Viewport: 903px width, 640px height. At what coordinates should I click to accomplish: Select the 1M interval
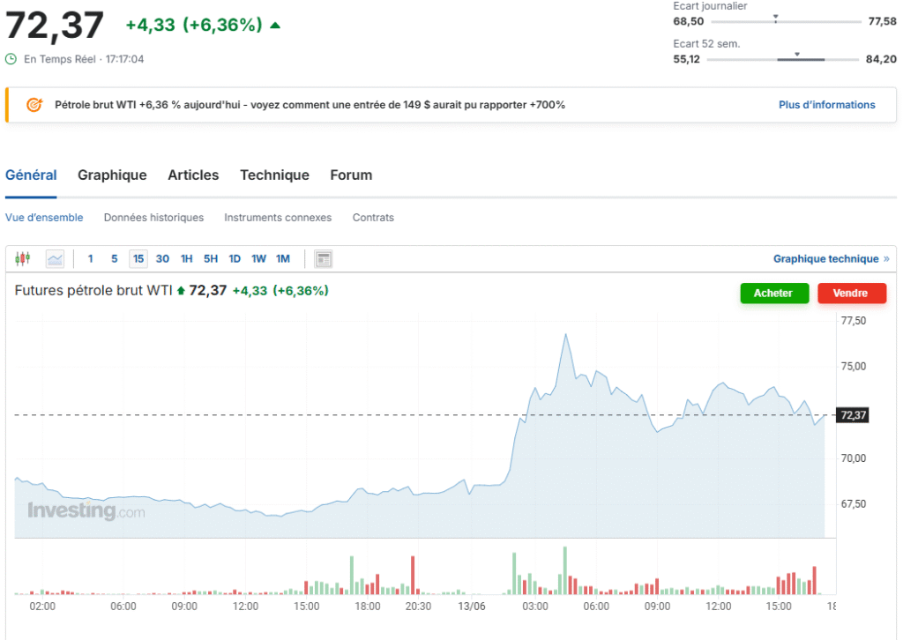(283, 259)
